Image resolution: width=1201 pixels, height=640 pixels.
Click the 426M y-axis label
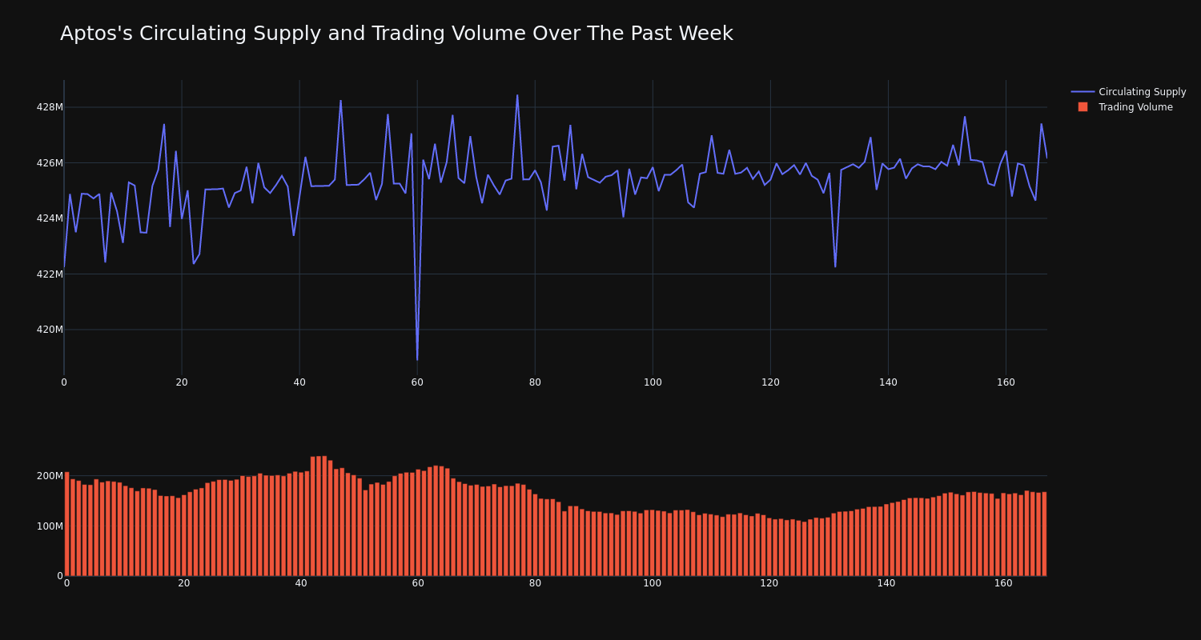(50, 163)
